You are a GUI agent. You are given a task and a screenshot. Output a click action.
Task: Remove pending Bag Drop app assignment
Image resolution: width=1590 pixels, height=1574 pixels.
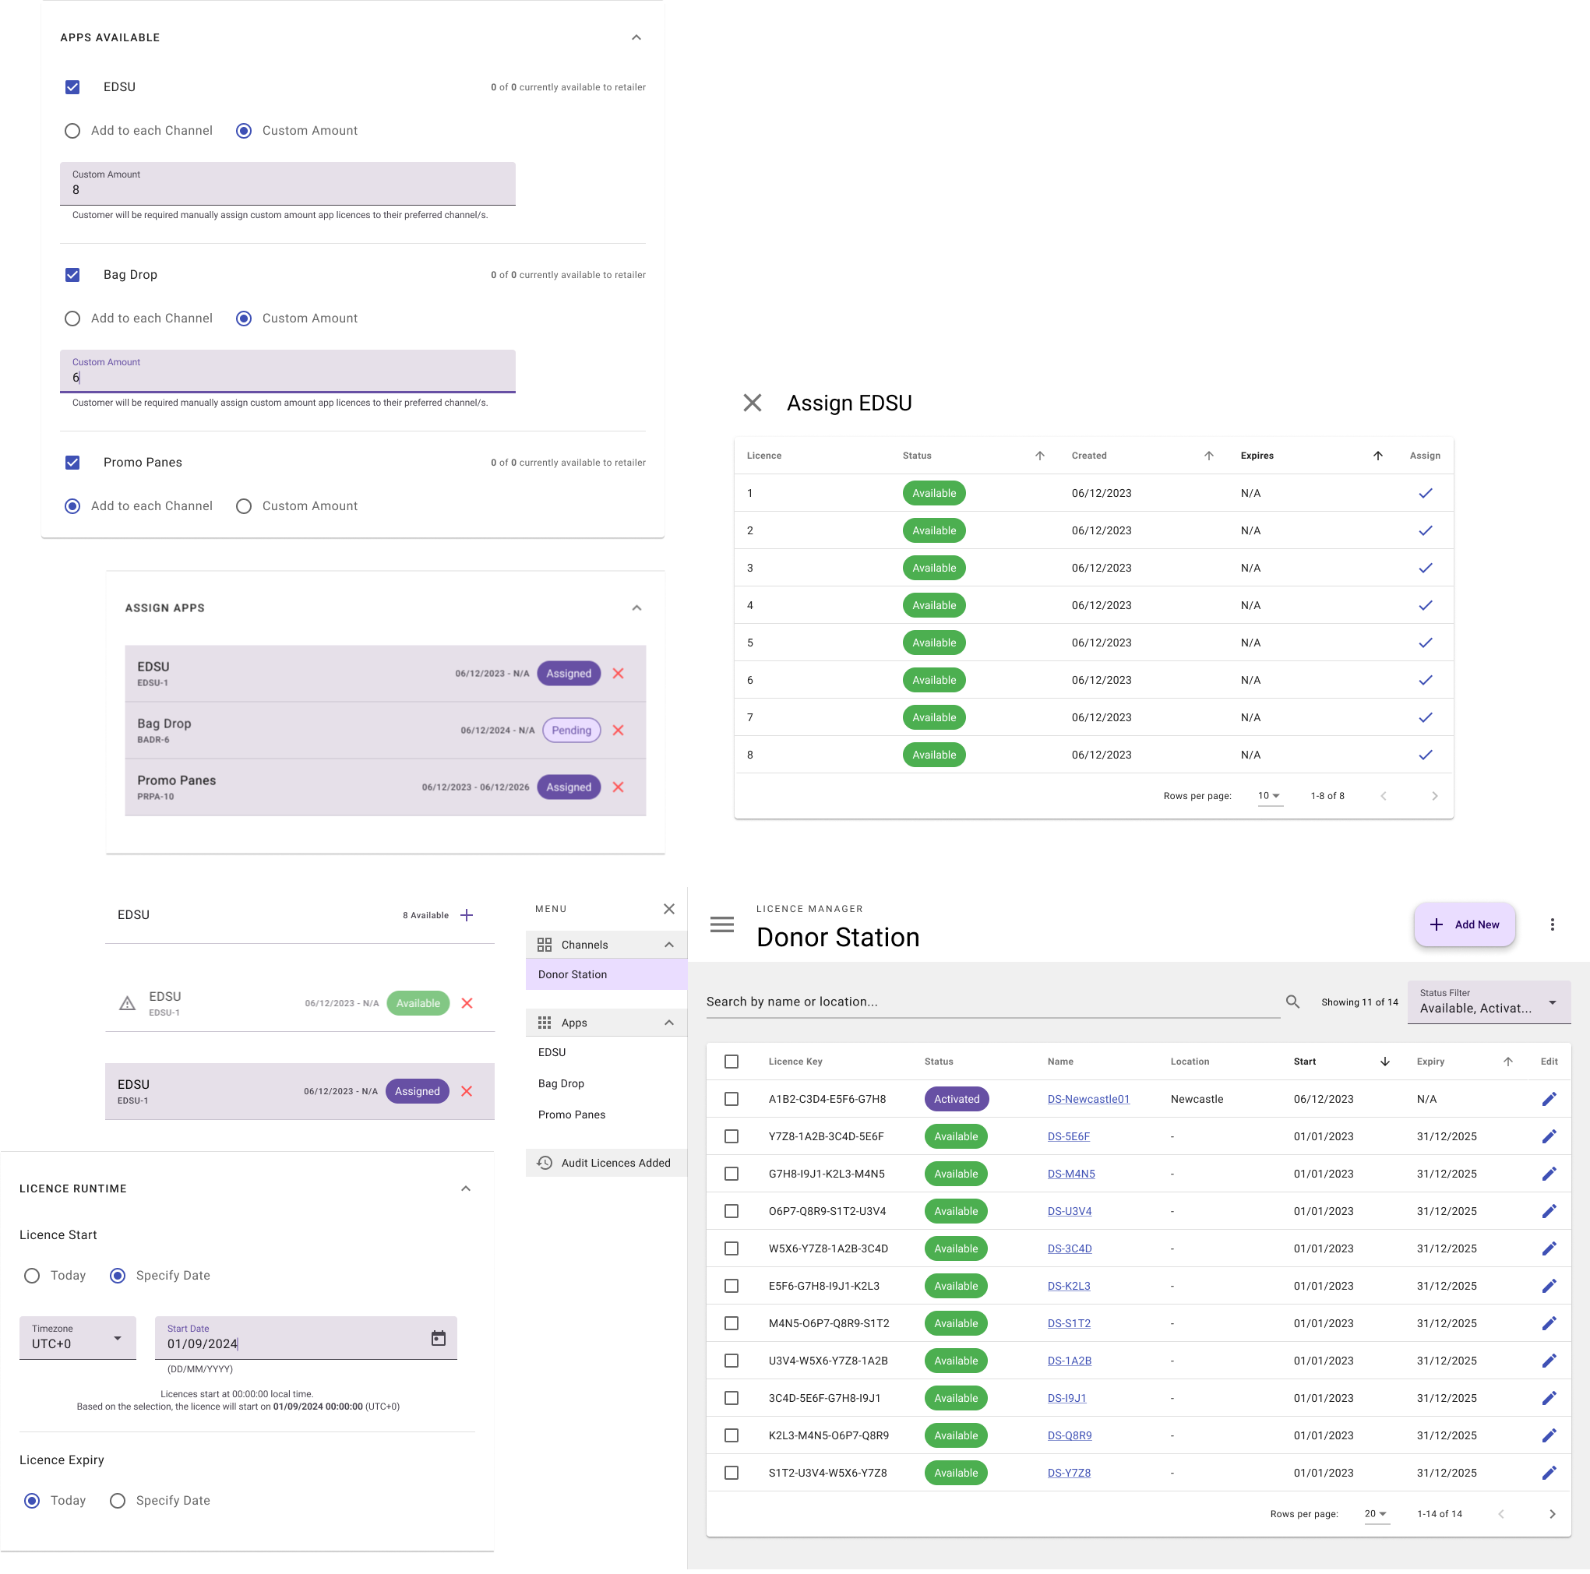point(618,730)
